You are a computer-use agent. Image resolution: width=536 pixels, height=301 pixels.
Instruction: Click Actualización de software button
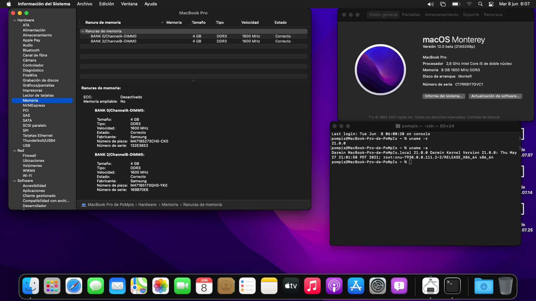pos(495,96)
